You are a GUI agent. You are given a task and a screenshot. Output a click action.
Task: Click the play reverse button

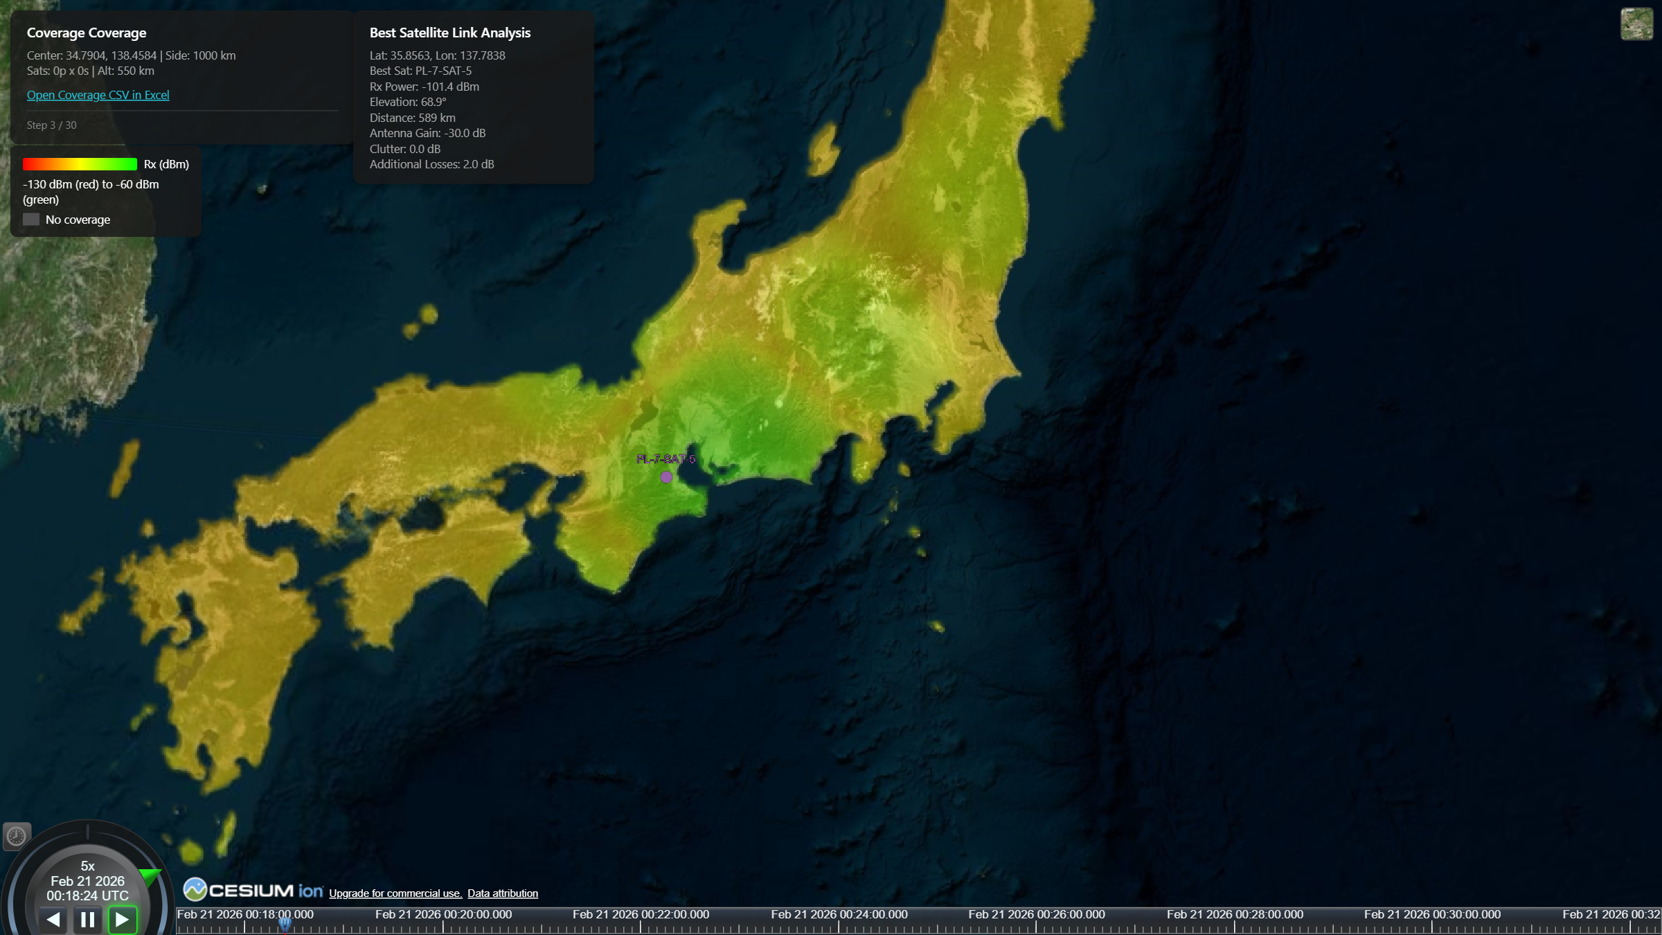55,919
